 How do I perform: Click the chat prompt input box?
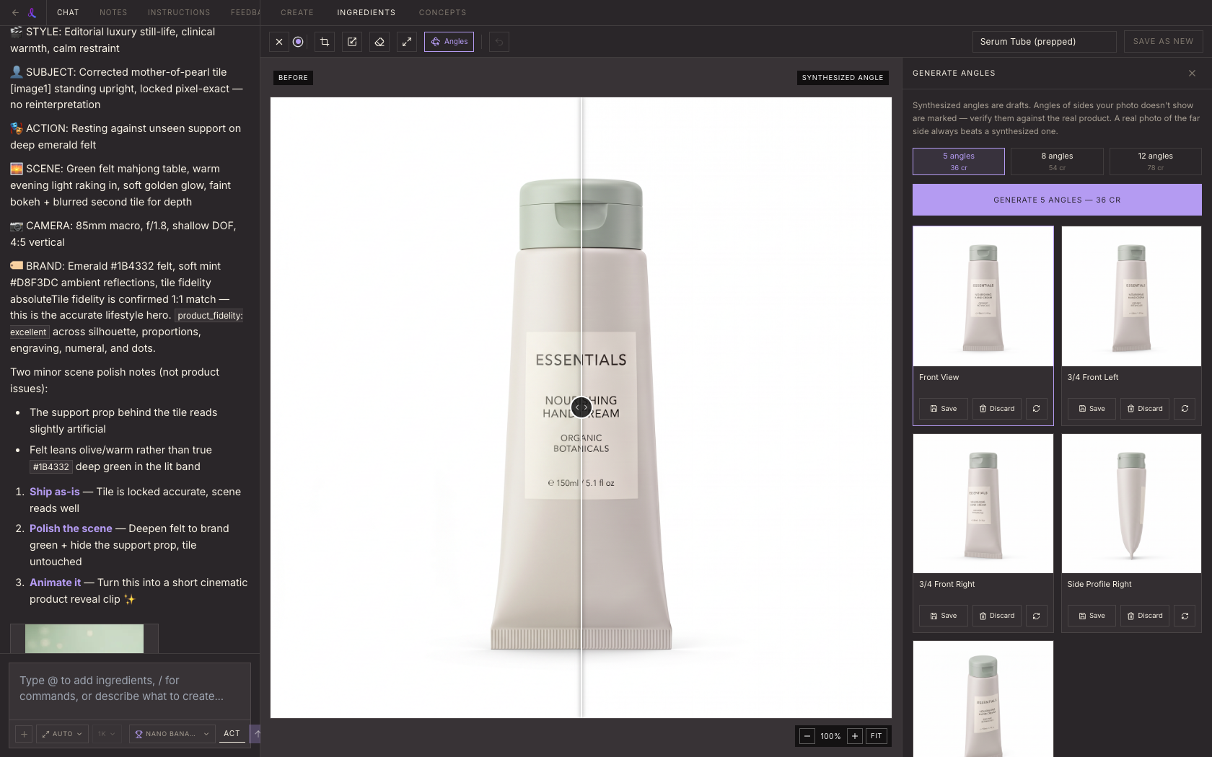point(130,689)
